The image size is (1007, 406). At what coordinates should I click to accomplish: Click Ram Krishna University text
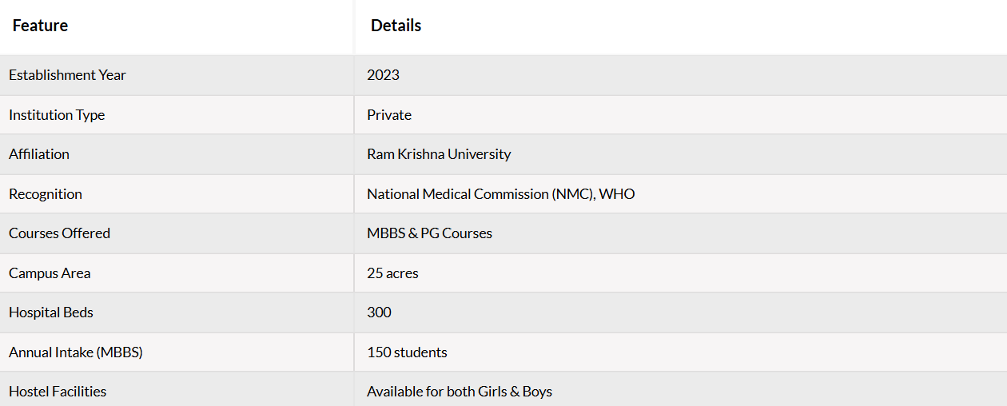coord(439,154)
